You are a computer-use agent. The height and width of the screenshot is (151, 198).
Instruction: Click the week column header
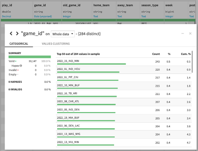(x=169, y=5)
